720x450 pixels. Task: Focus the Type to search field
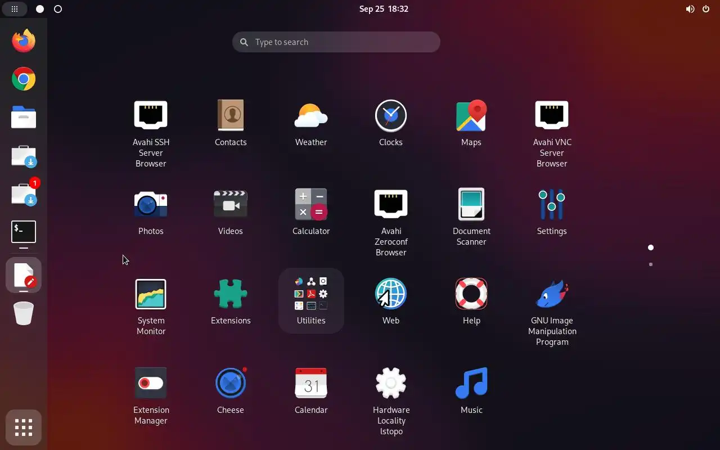point(336,42)
